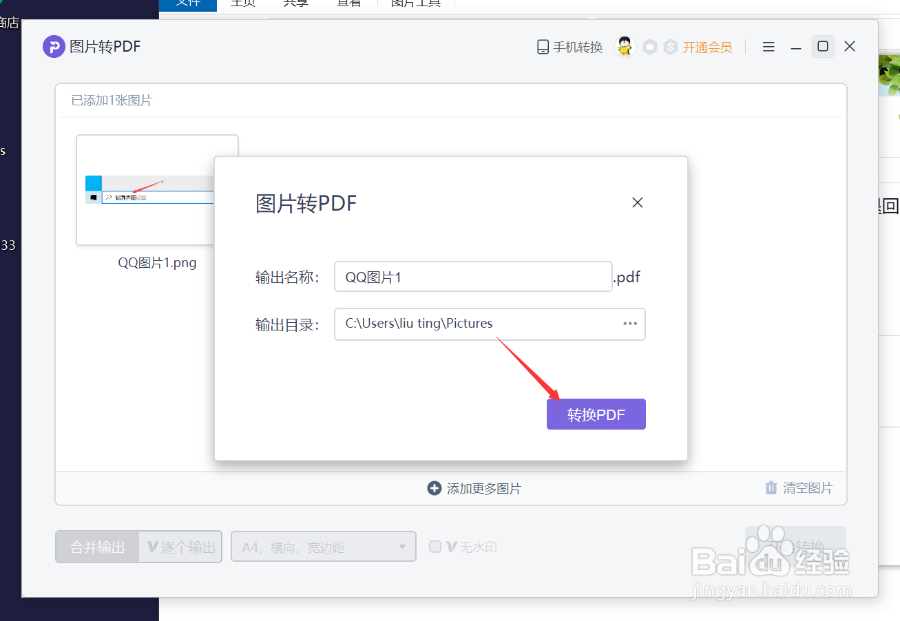Click the dropdown arrow on page settings

403,546
